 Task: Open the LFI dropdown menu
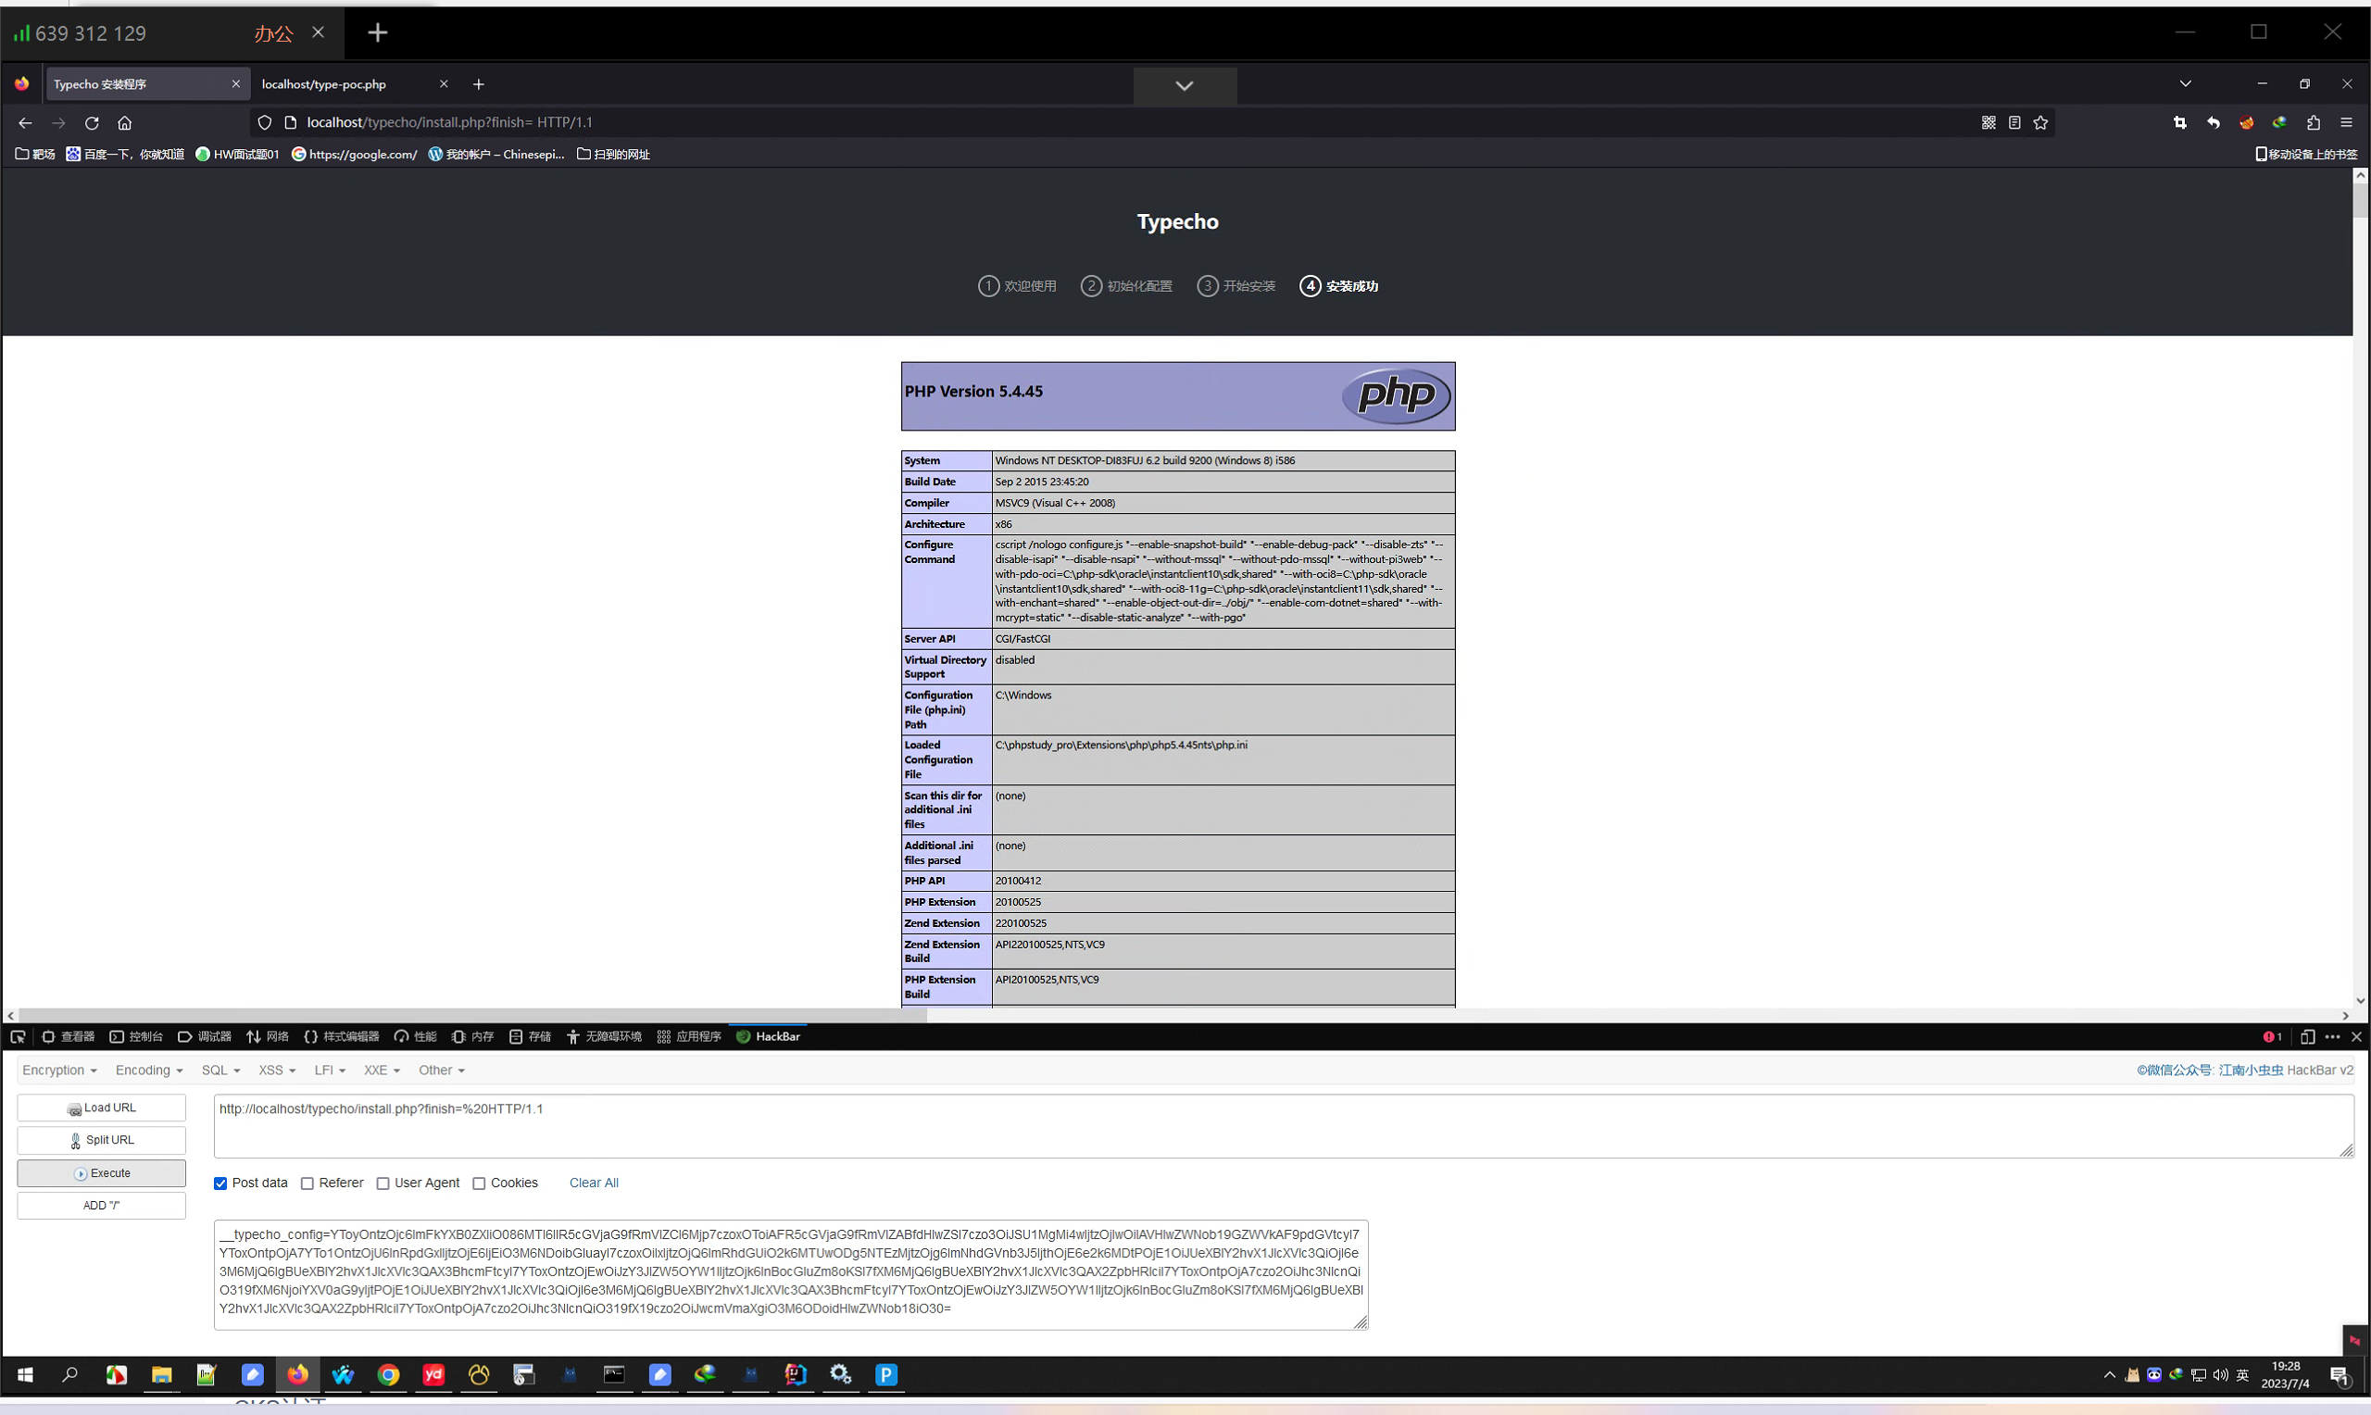[x=329, y=1070]
